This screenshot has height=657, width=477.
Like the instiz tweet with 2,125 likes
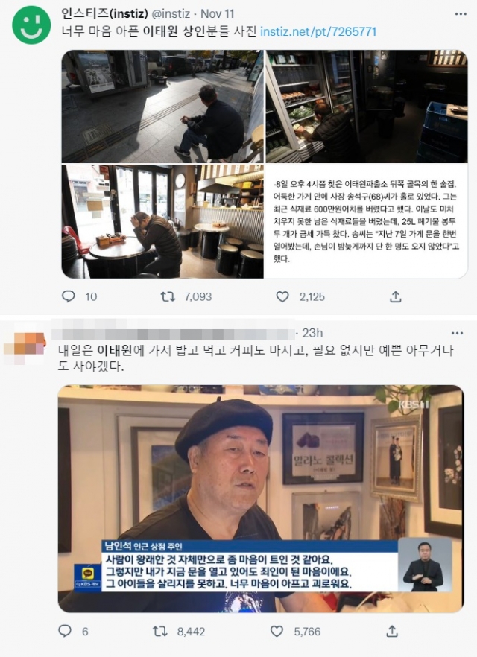282,296
